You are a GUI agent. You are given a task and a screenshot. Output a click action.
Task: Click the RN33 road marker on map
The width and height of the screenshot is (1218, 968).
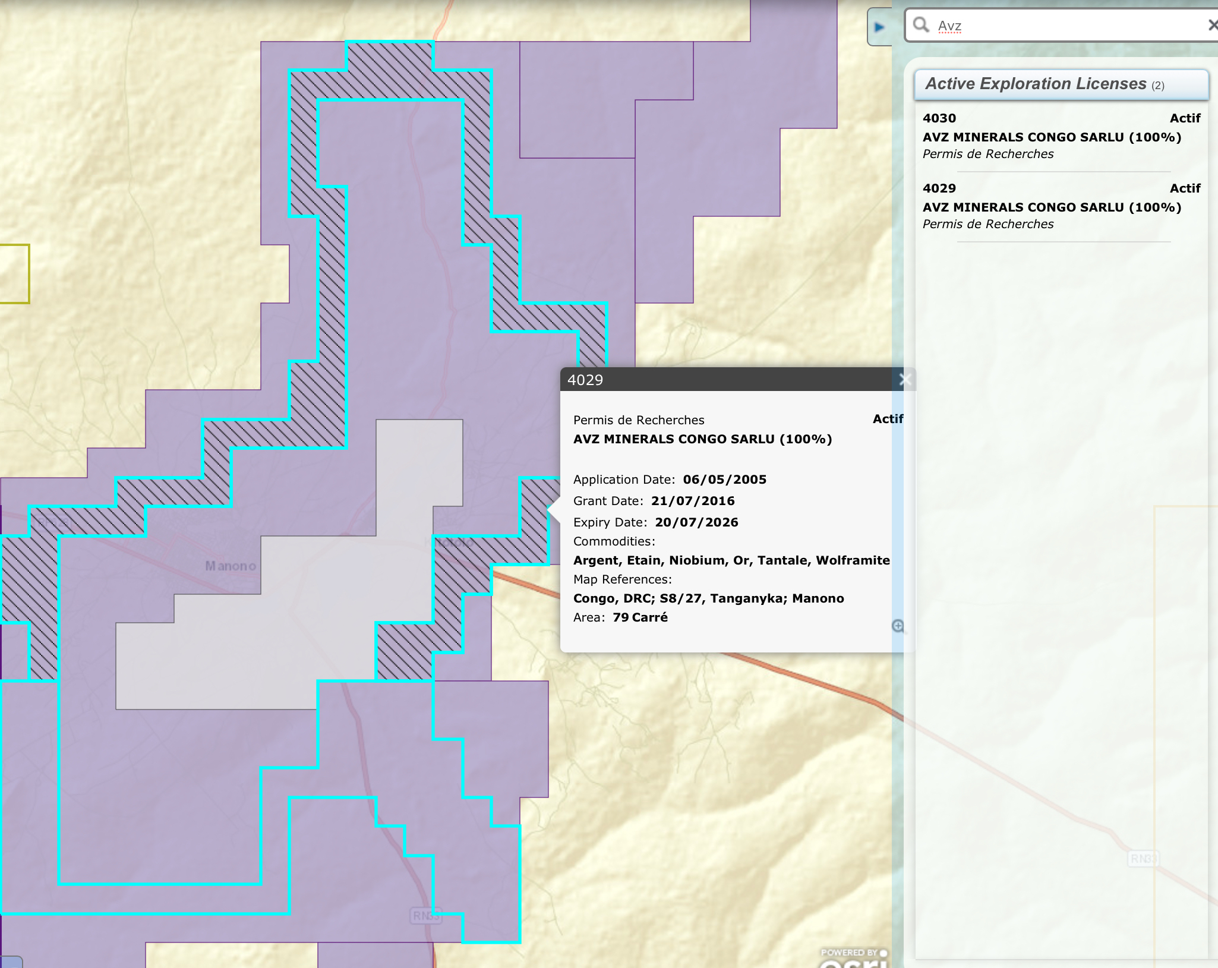[x=425, y=916]
